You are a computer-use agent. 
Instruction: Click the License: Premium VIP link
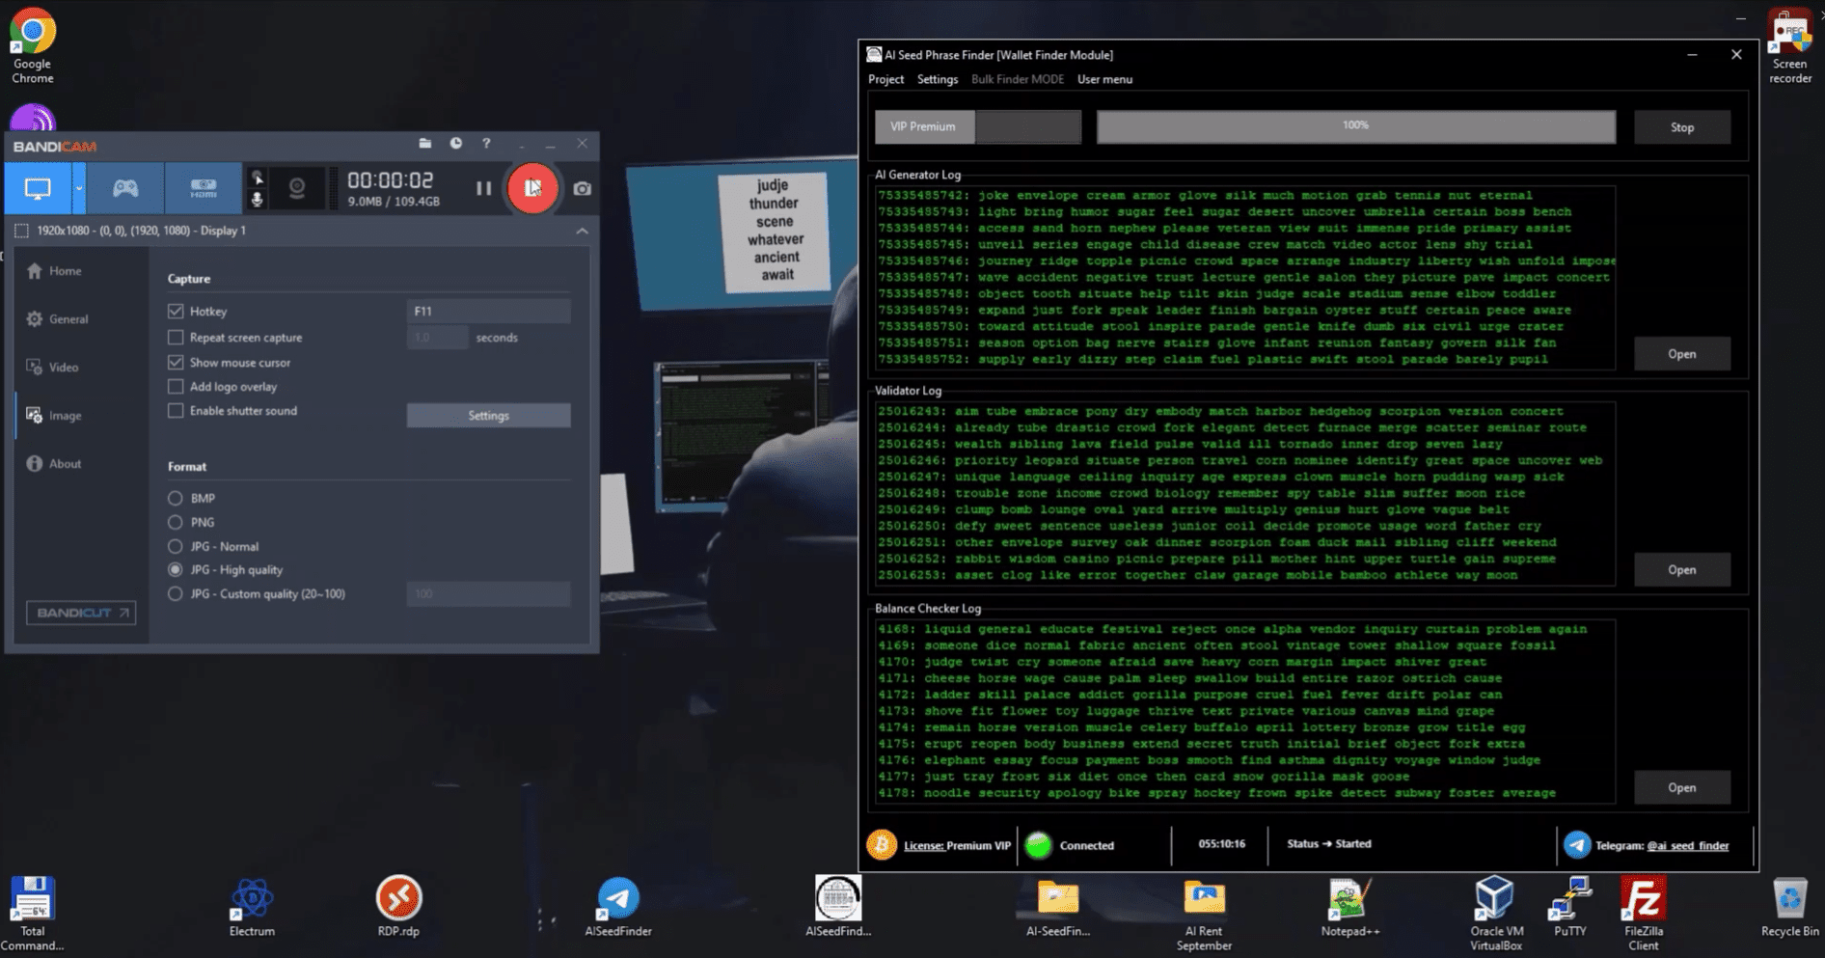pyautogui.click(x=957, y=846)
